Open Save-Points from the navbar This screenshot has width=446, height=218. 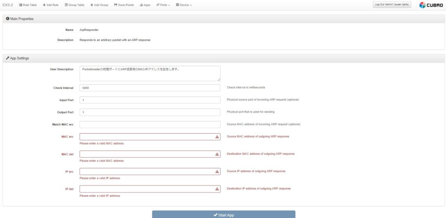tap(124, 5)
